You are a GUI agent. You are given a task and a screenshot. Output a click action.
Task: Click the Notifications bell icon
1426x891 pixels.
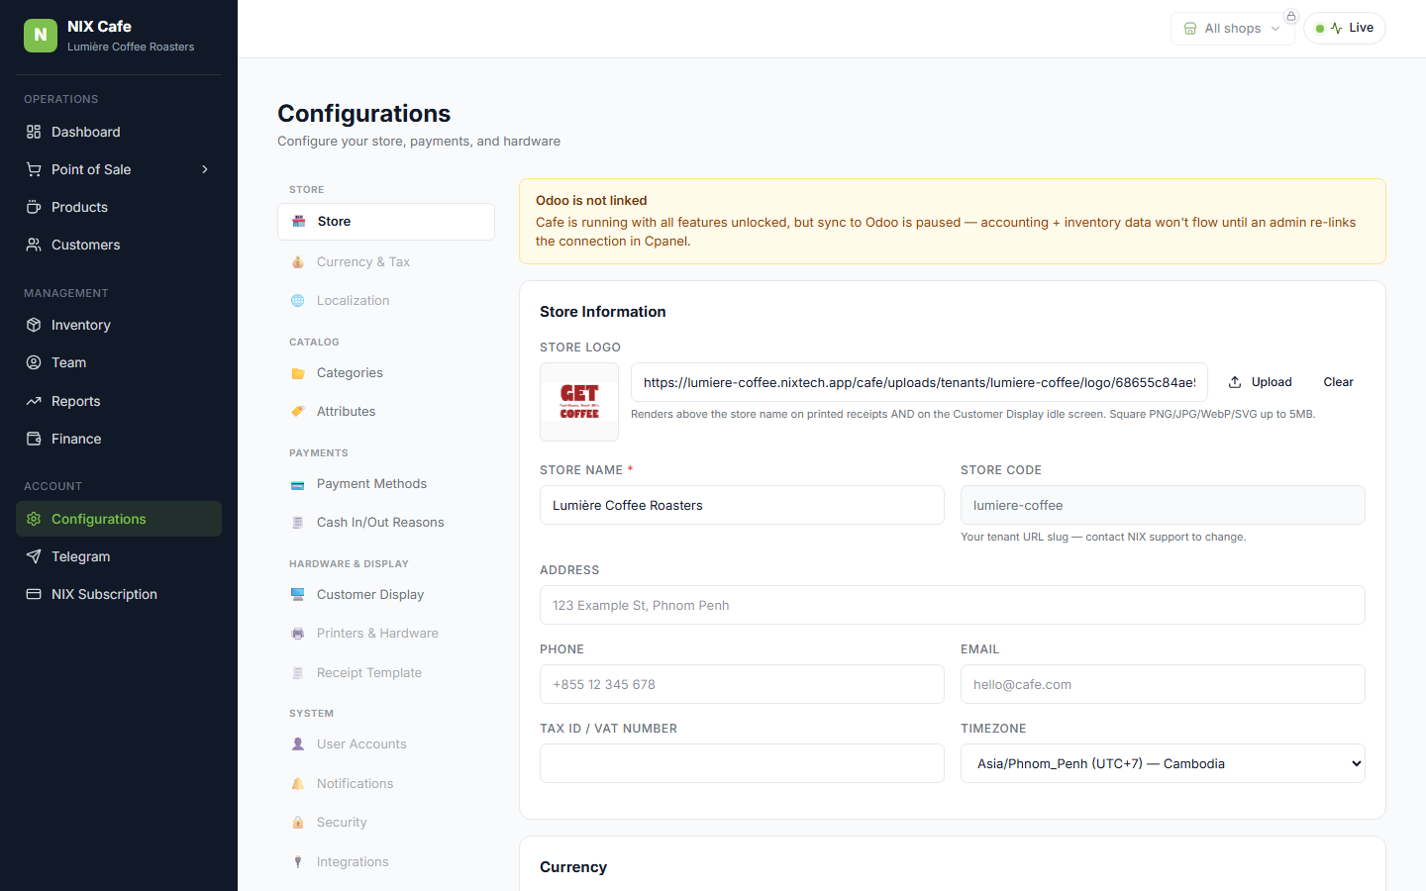(298, 783)
